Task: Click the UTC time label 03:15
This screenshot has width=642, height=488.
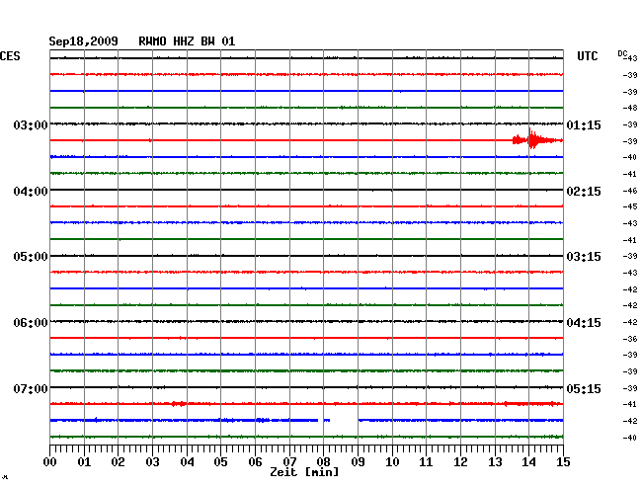Action: (x=584, y=257)
